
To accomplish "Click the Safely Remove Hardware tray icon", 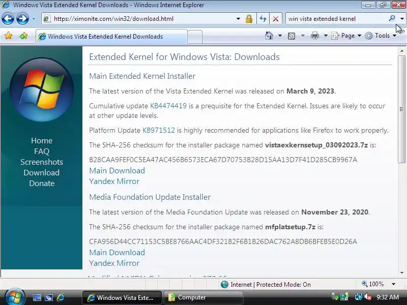I will (x=335, y=297).
